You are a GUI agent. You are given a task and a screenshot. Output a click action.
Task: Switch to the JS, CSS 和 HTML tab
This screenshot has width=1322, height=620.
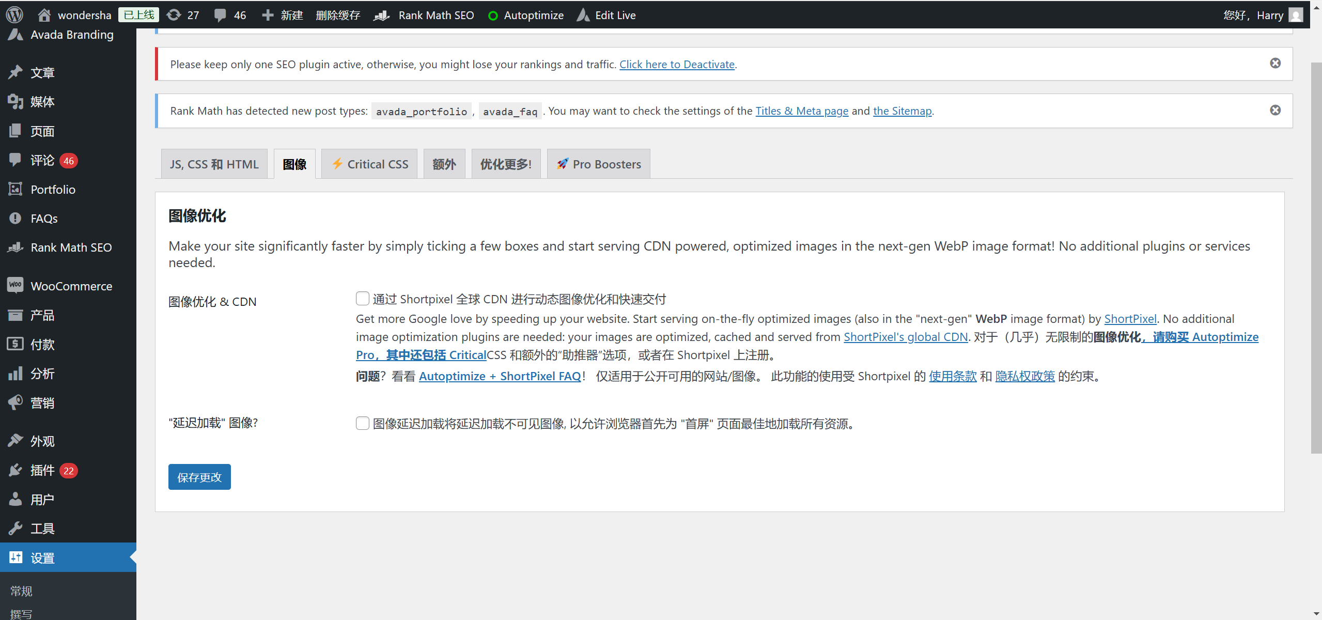point(214,163)
